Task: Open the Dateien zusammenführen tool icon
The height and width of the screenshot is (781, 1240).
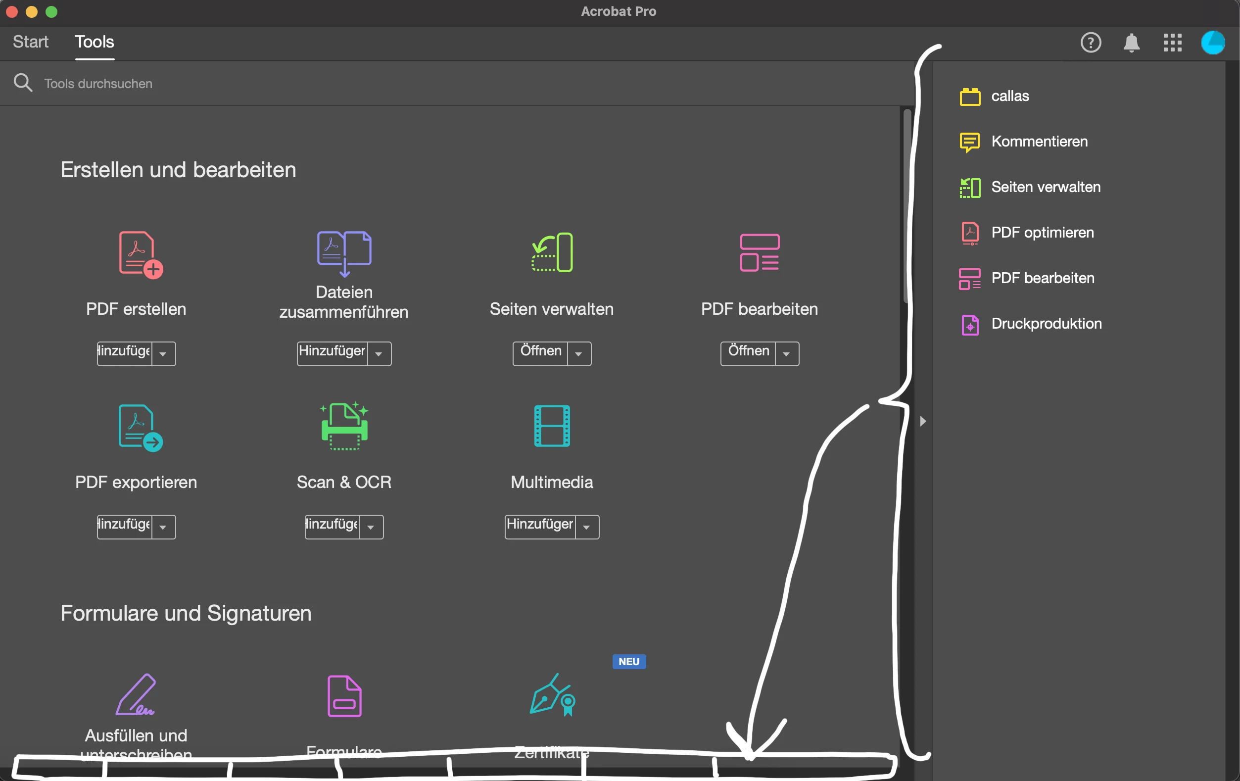Action: pyautogui.click(x=344, y=253)
